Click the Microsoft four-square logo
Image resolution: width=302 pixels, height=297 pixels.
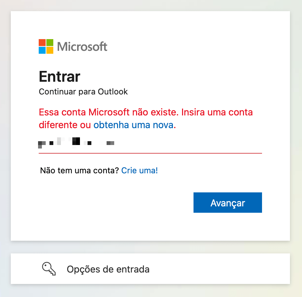pos(46,46)
